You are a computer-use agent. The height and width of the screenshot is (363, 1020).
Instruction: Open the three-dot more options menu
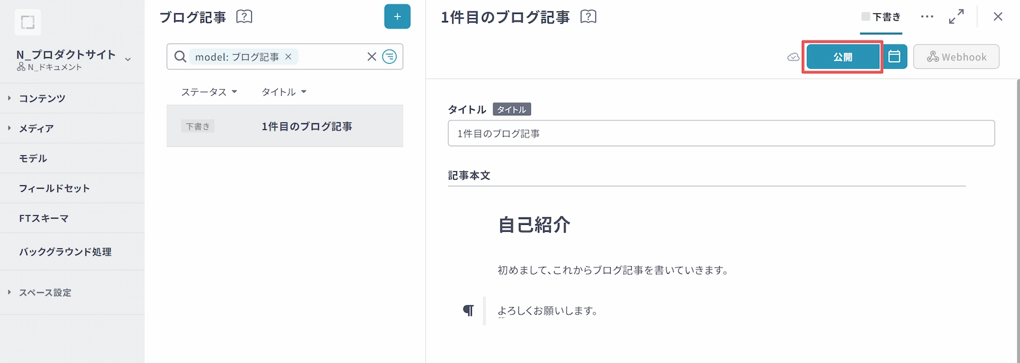tap(927, 17)
